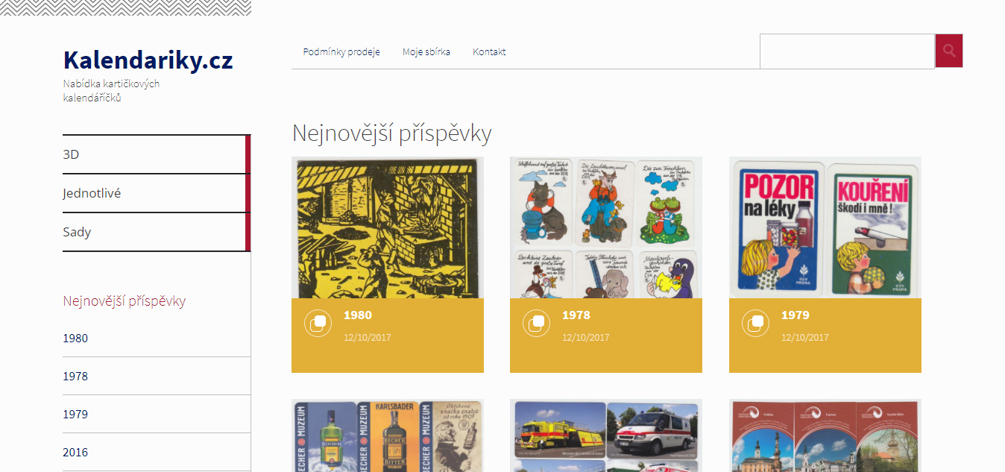Image resolution: width=1005 pixels, height=472 pixels.
Task: Open the Becher Muzeum bottles thumbnail
Action: [x=388, y=435]
